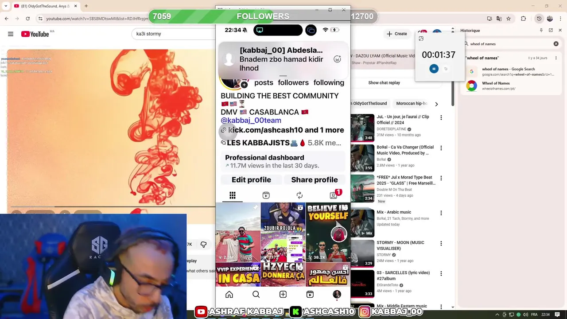567x319 pixels.
Task: Open the Chrome extensions puzzle icon
Action: point(524,19)
